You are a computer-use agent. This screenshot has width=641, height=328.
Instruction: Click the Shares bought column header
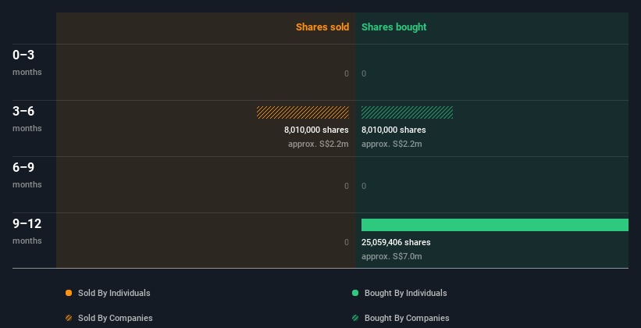tap(394, 27)
